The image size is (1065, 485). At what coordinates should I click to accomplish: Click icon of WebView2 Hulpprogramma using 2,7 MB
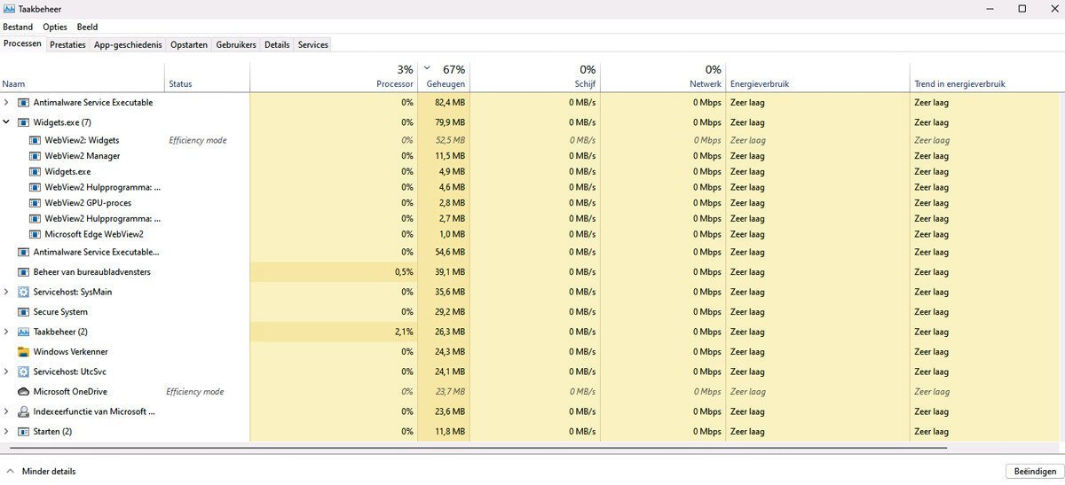click(x=35, y=218)
